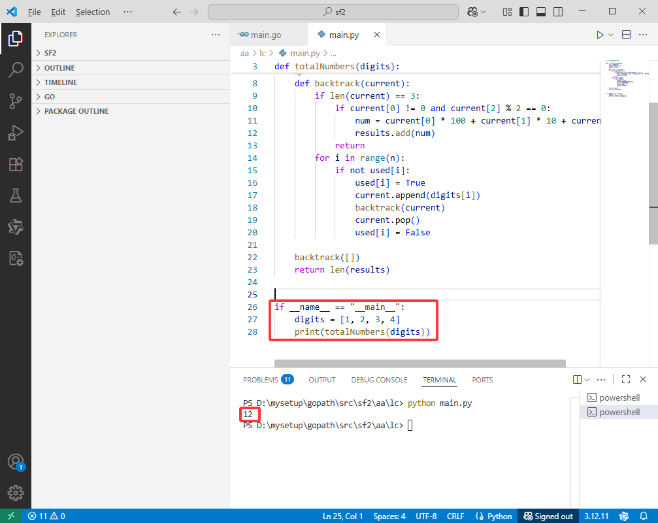Screen dimensions: 658x523
Task: Click the Signed out Copilot status
Action: pos(548,516)
